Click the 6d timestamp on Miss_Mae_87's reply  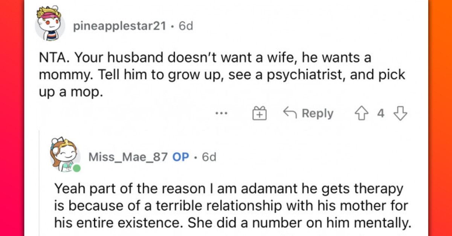[x=209, y=157]
